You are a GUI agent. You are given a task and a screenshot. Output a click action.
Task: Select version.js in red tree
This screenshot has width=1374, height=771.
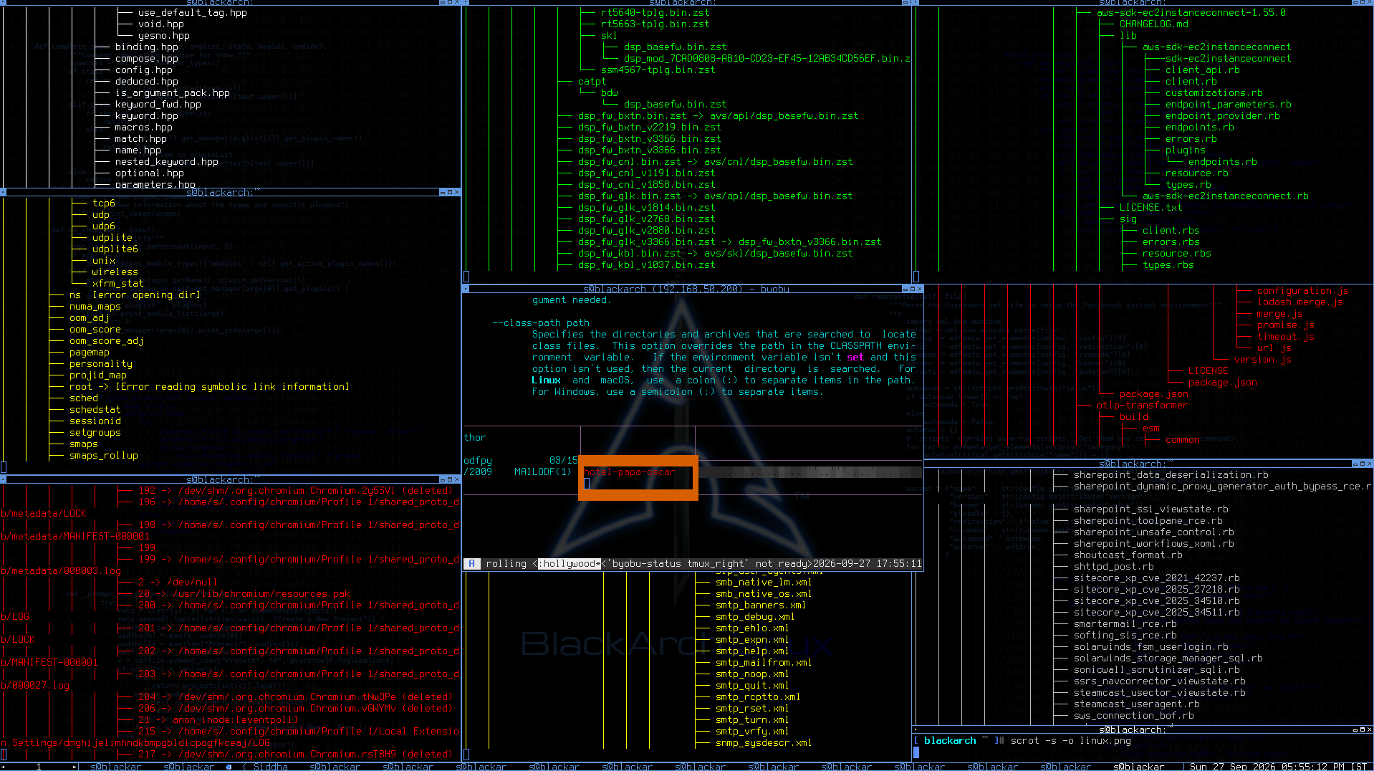pos(1262,360)
